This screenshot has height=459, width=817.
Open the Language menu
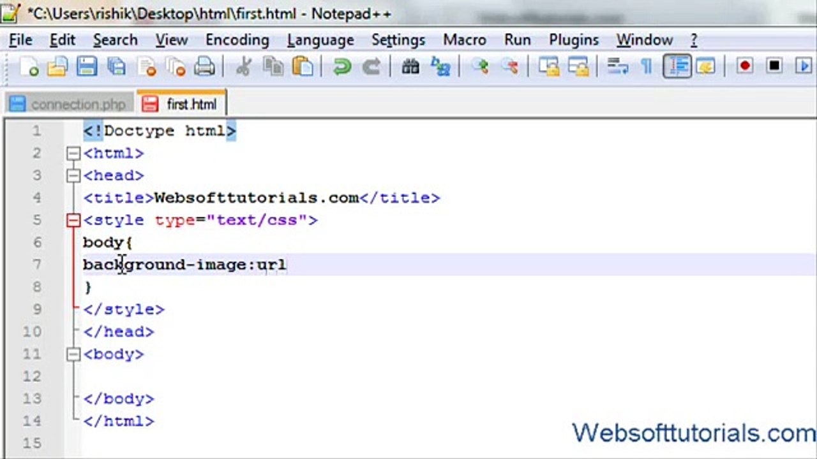(x=320, y=40)
